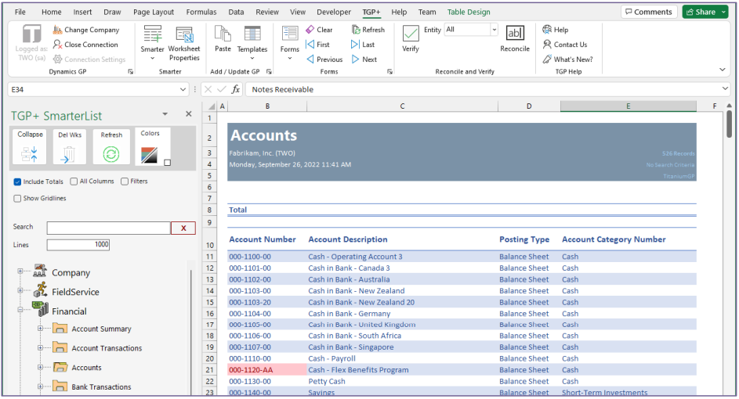Open What's New? item

point(567,59)
